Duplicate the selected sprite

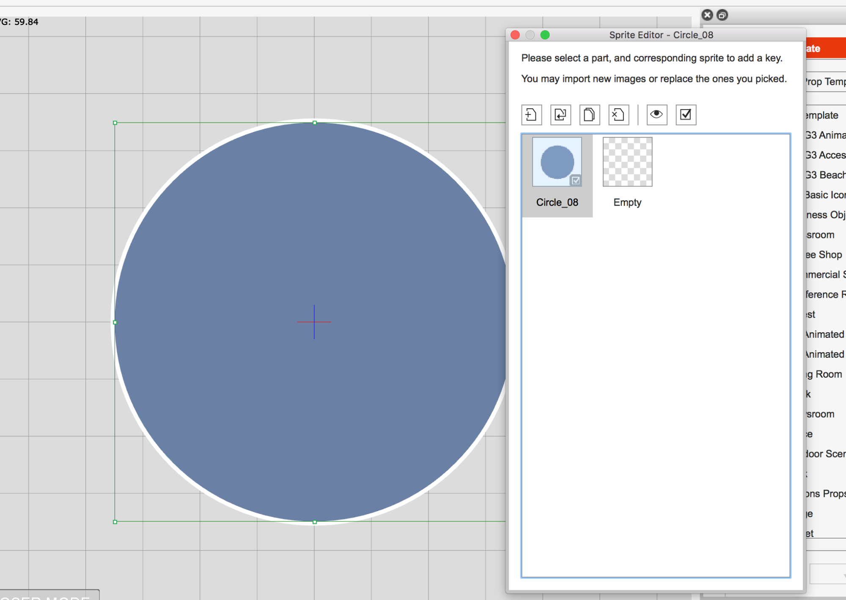click(590, 115)
